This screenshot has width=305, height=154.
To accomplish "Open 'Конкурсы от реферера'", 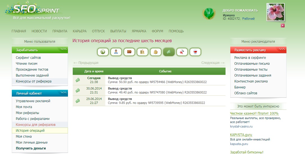I will pos(34,81).
